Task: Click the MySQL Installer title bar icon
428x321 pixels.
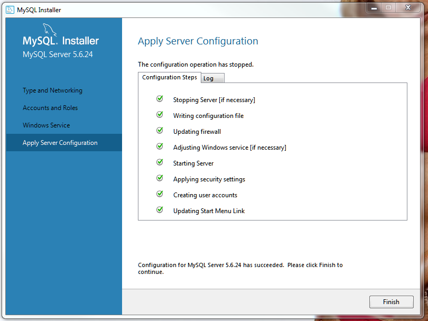Action: click(10, 10)
